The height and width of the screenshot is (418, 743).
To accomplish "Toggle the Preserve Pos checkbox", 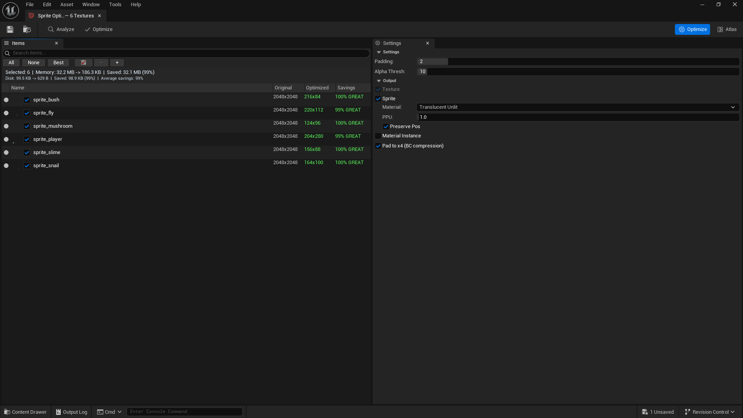I will (x=386, y=127).
